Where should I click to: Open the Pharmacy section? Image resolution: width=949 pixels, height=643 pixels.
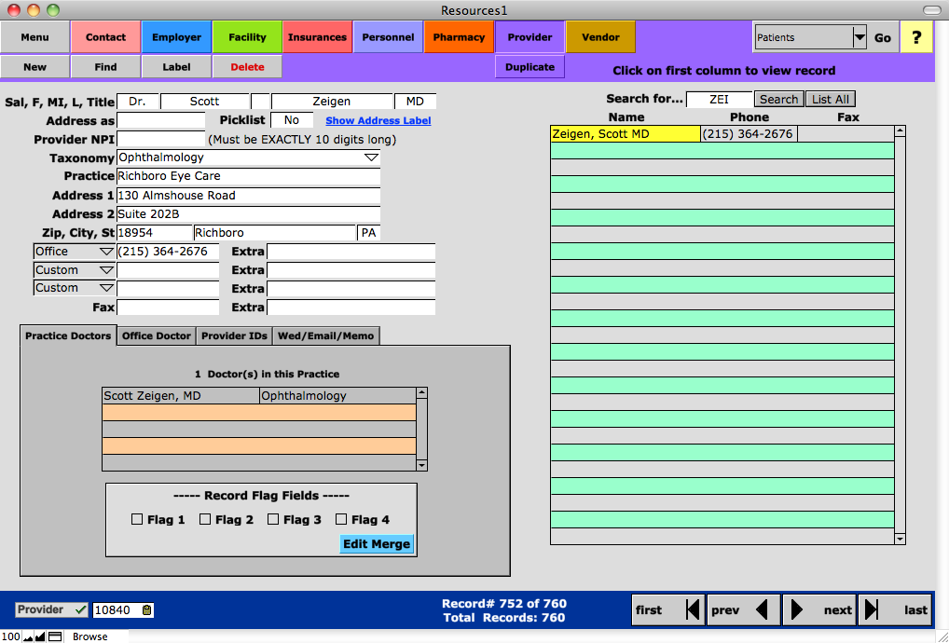(459, 37)
